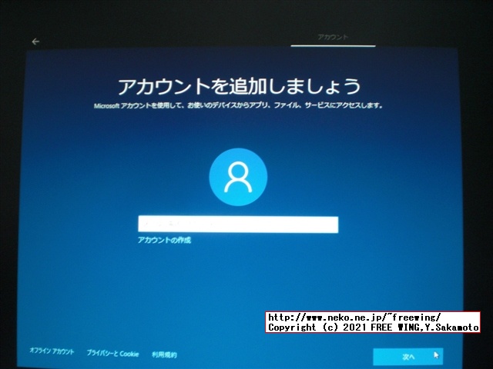Click the Microsoft アカウント description text

tap(238, 106)
